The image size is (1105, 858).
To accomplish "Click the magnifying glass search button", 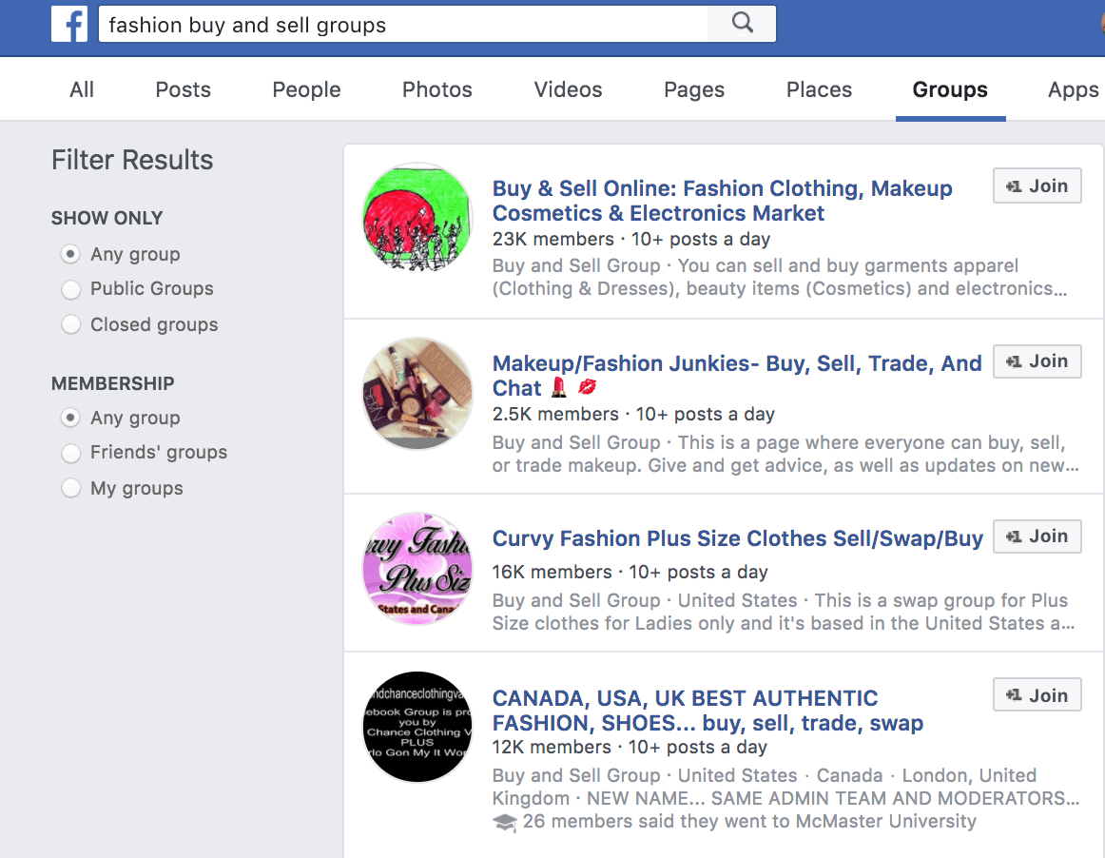I will (742, 25).
